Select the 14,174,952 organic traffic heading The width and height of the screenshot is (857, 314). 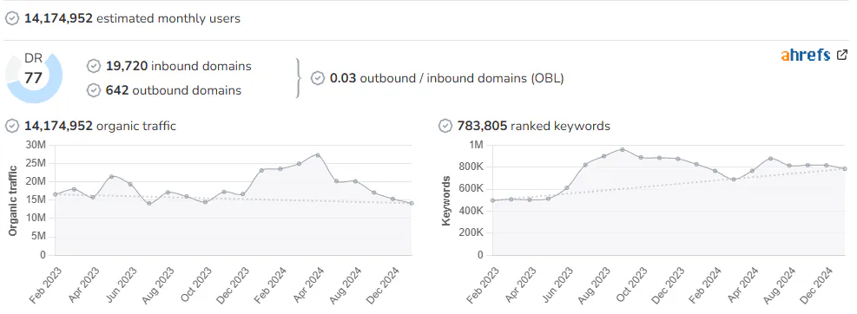point(100,126)
